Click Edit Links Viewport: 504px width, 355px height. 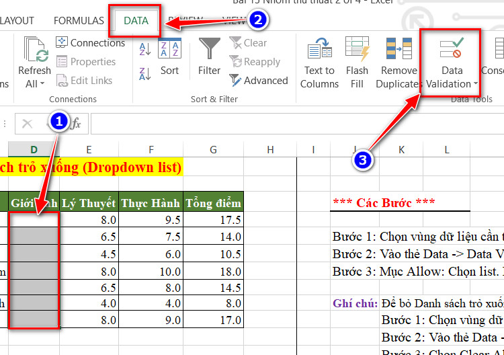coord(84,81)
